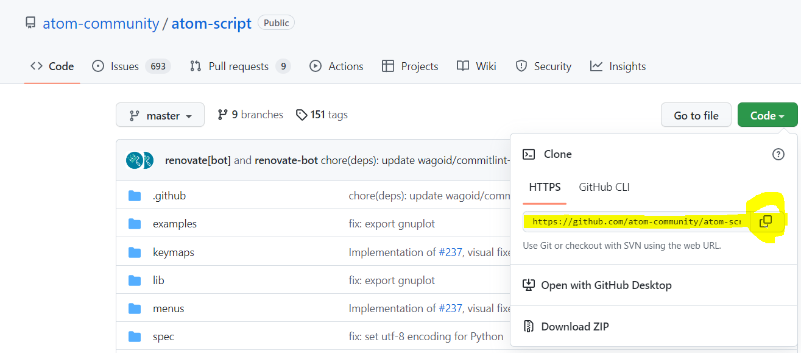Screen dimensions: 801x353
Task: Click the folder icon for spec
Action: [135, 337]
